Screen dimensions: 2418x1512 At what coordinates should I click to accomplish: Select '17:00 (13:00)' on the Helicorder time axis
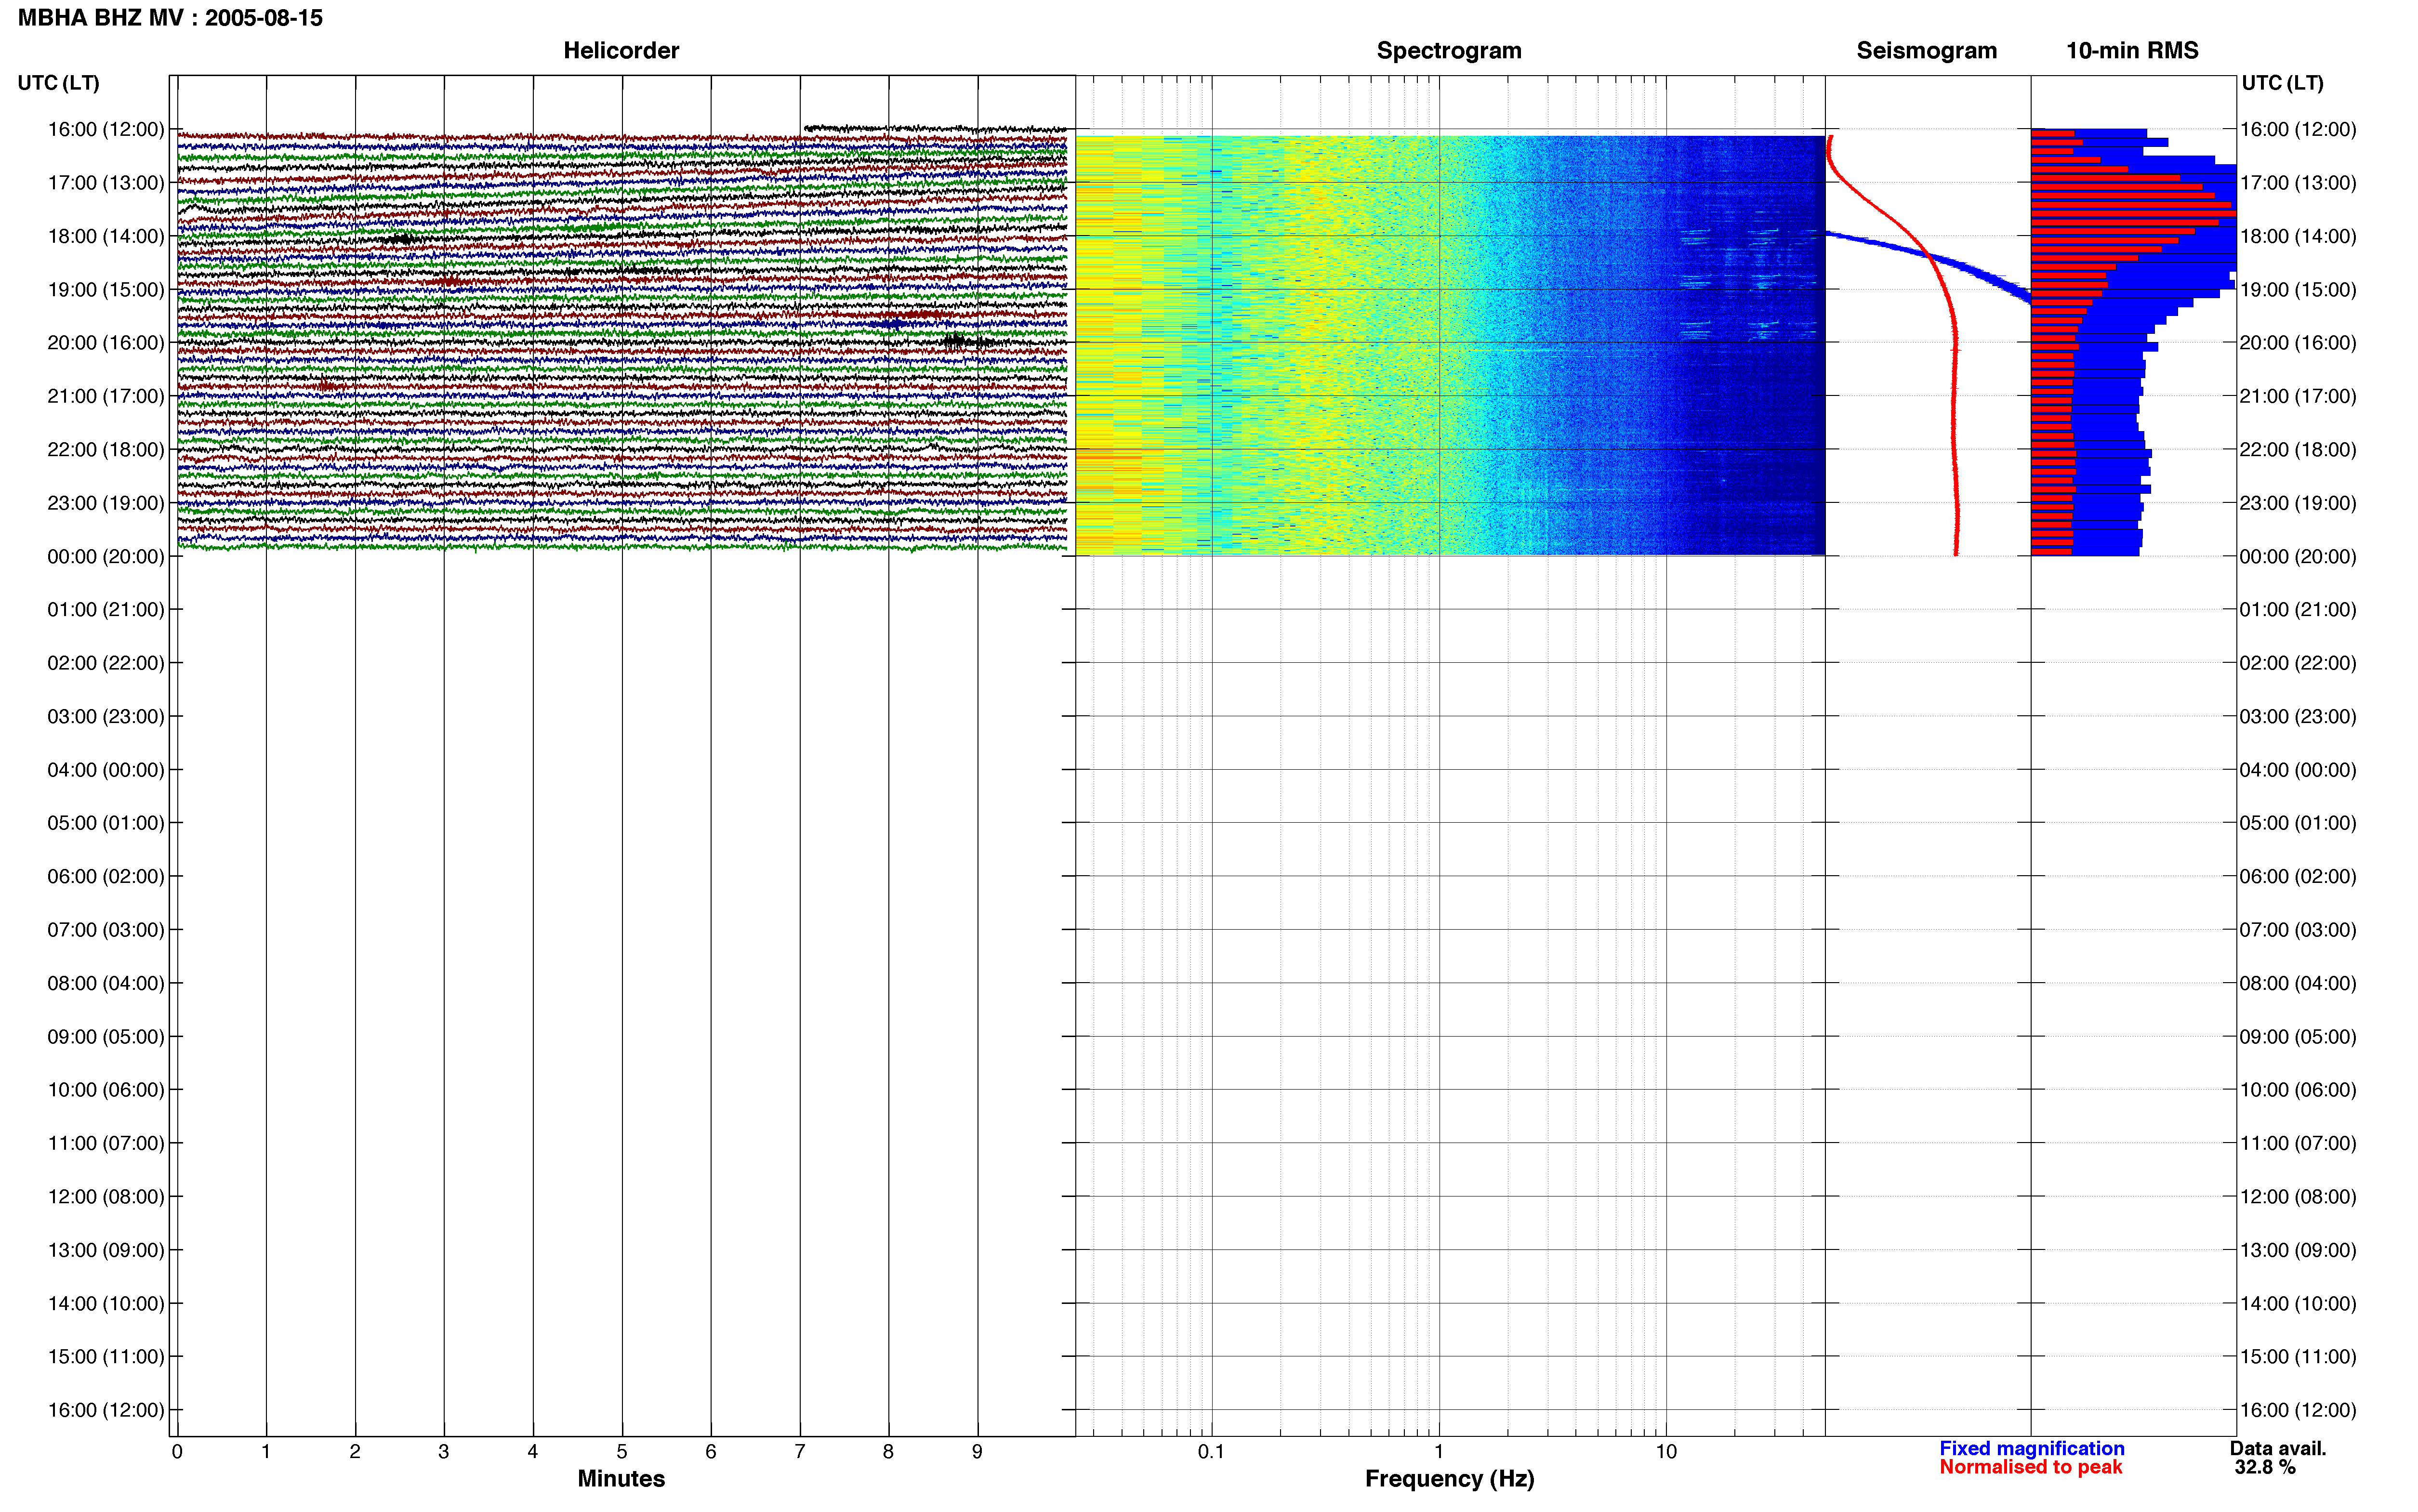point(106,183)
